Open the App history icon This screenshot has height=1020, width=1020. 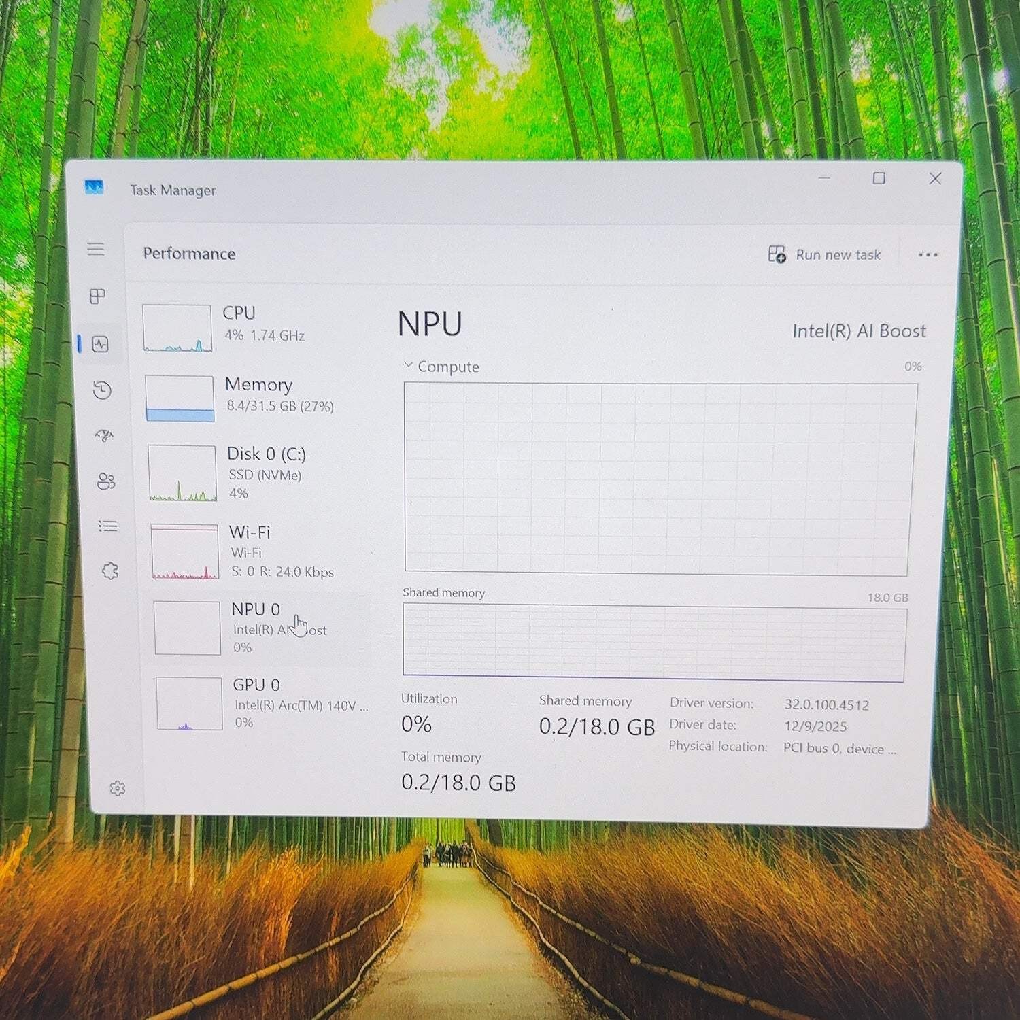(102, 390)
